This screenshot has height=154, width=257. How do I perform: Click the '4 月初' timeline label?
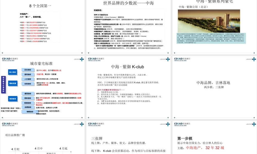15,149
